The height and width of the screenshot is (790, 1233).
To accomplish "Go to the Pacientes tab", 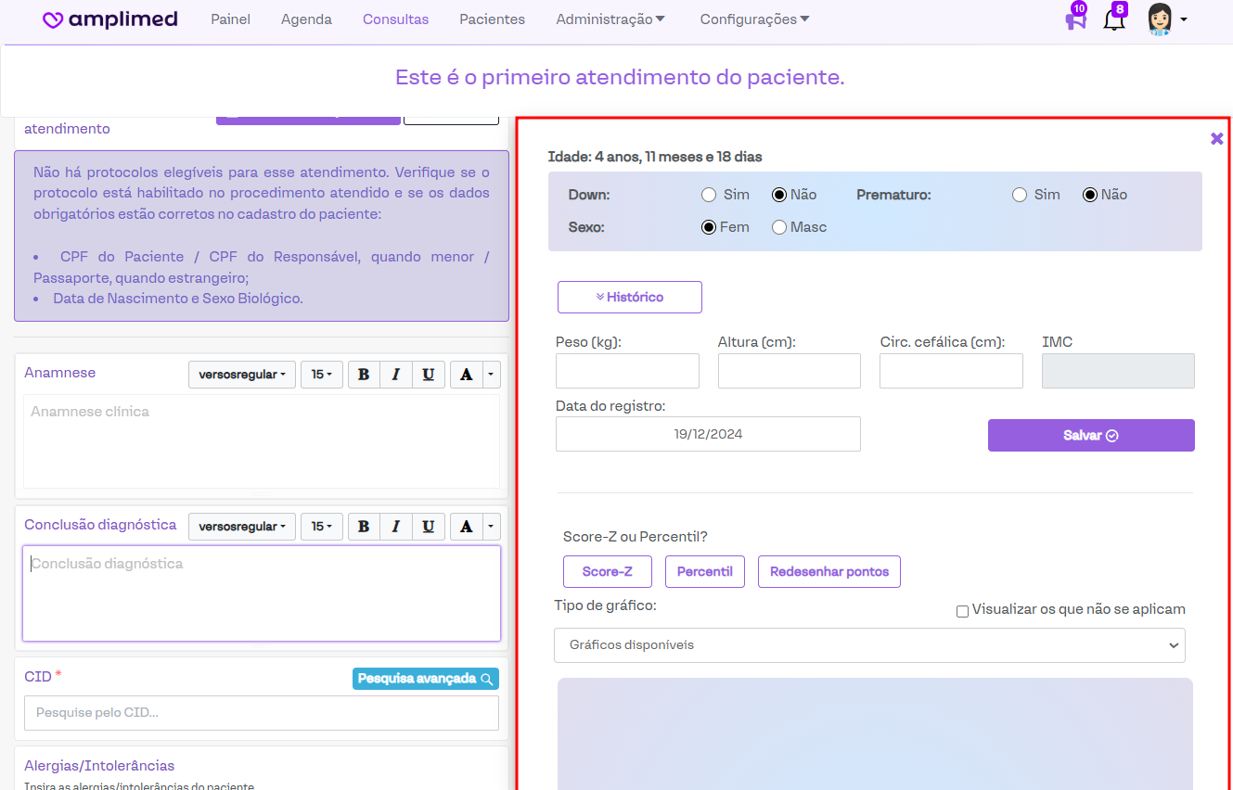I will click(x=492, y=19).
